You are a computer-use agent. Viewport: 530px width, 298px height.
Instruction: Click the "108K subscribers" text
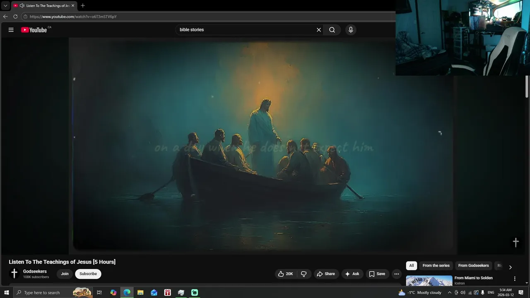tap(36, 277)
